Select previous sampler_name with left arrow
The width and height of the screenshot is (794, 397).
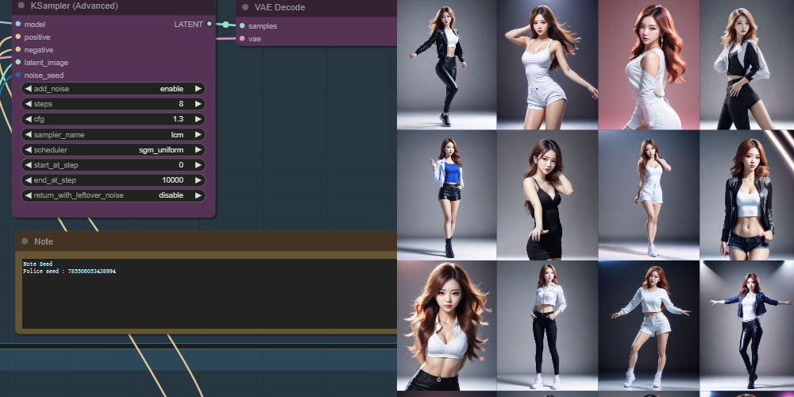click(28, 135)
